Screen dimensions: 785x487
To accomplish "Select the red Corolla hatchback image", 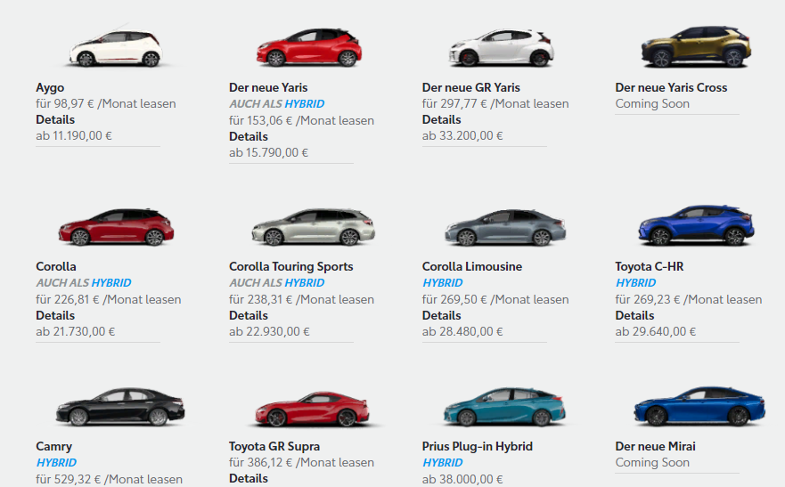I will pyautogui.click(x=116, y=228).
